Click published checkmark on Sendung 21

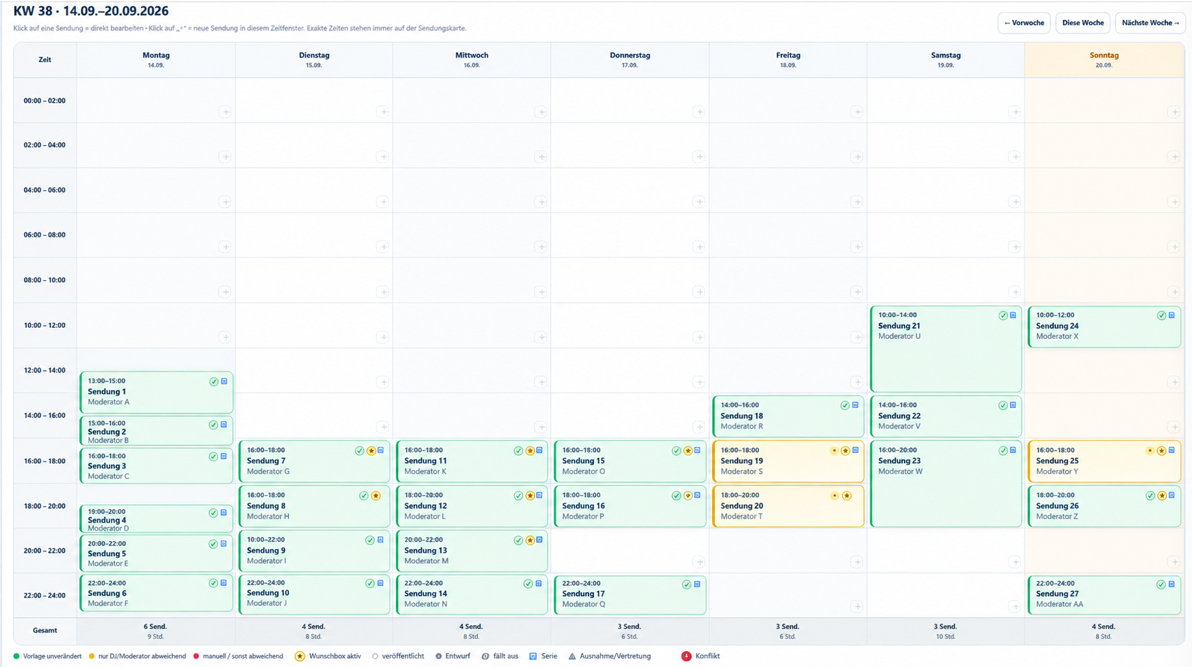tap(1003, 316)
